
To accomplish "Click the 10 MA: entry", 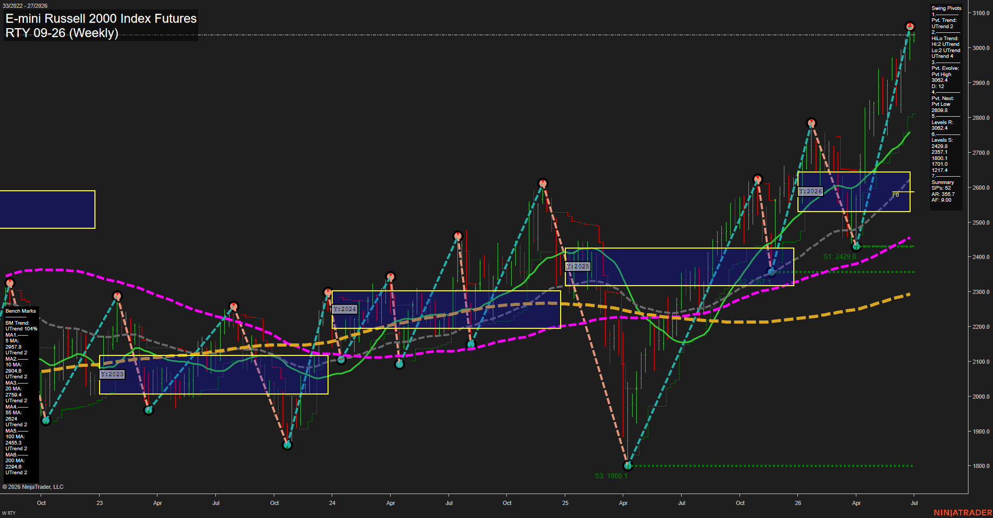I will (14, 365).
